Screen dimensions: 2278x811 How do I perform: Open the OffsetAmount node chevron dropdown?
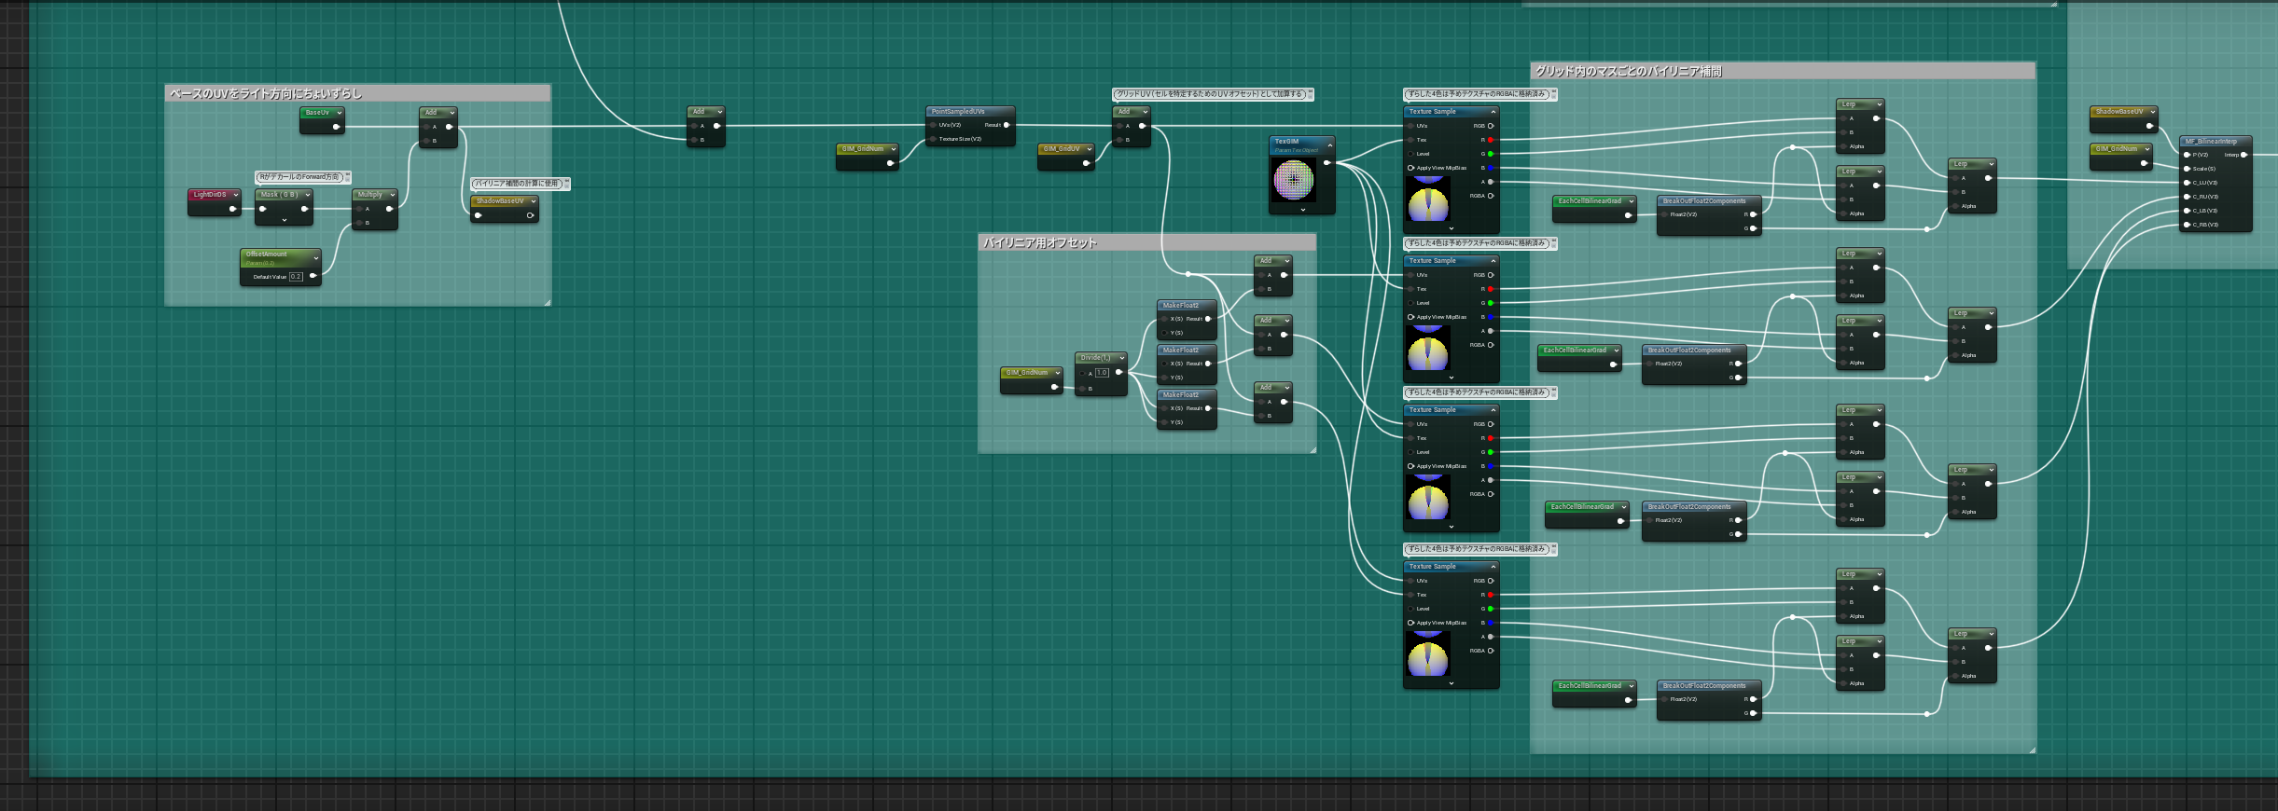tap(316, 257)
